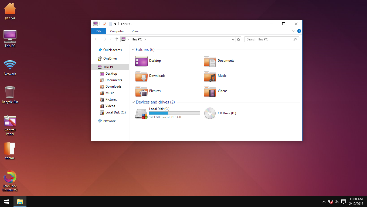Click the This PC breadcrumb in address bar
The height and width of the screenshot is (207, 367).
pos(136,39)
